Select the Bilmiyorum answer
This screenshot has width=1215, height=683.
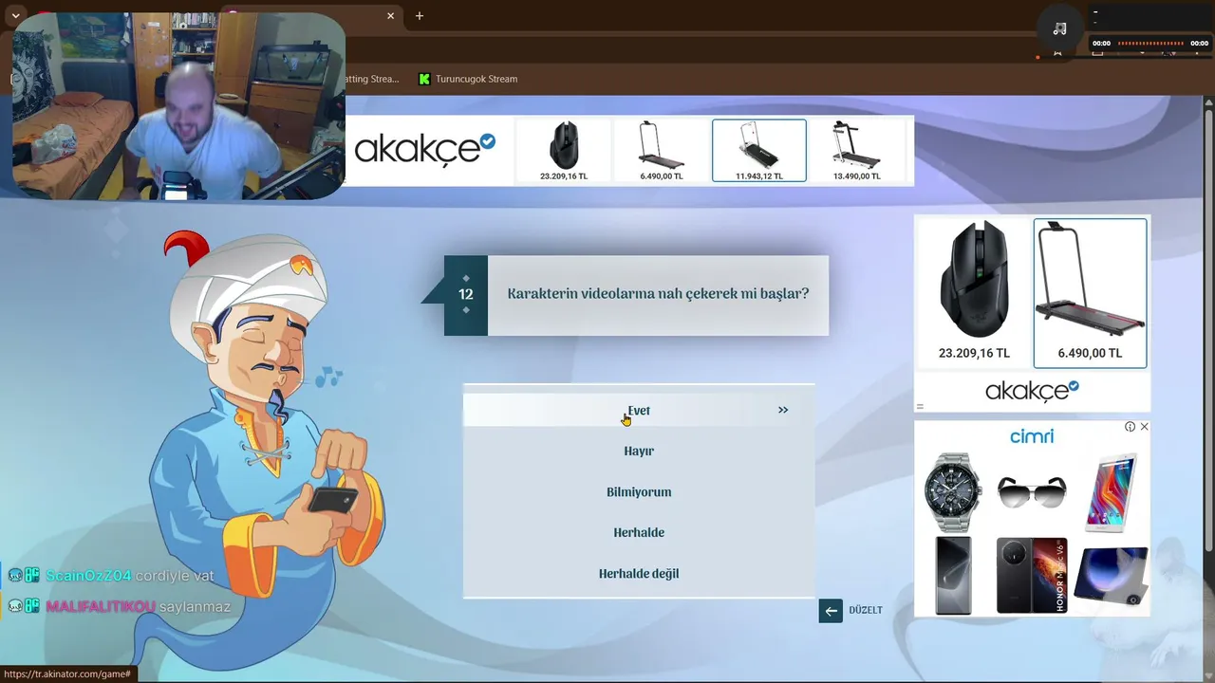(x=639, y=491)
